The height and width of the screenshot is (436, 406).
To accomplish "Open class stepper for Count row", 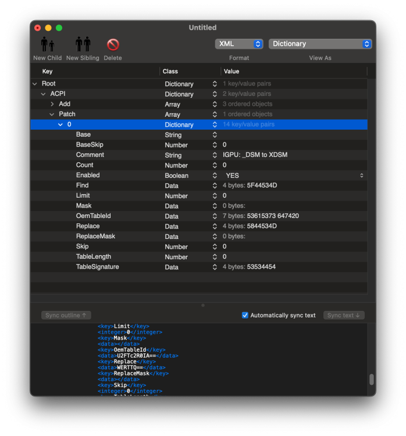I will [215, 165].
